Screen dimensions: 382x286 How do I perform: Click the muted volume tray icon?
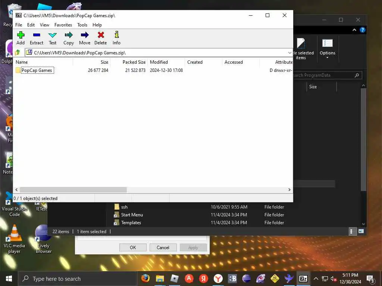[334, 279]
